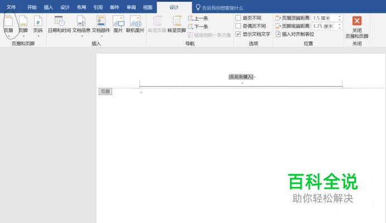Toggle the 奇偶页不同 checkbox

pos(238,26)
